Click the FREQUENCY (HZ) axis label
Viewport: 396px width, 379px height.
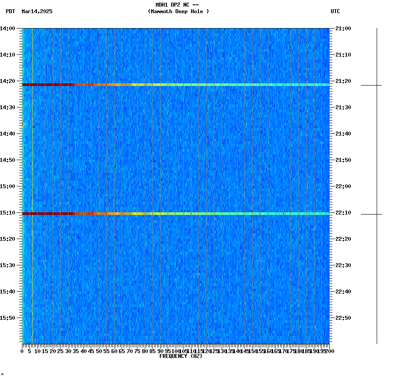tap(181, 355)
